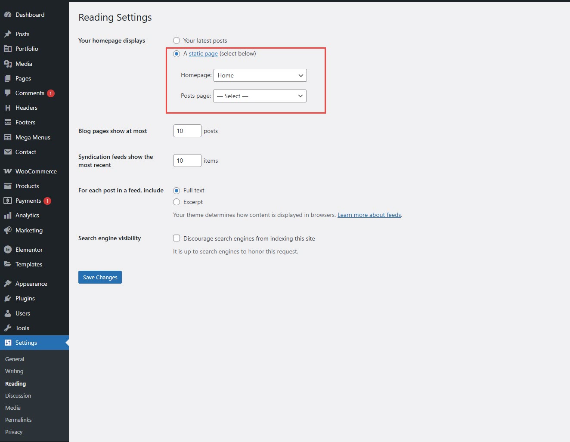
Task: Click the Plugins plug icon
Action: 8,298
